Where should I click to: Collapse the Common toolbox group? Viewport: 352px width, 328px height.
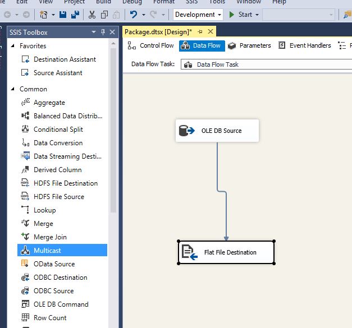coord(12,89)
